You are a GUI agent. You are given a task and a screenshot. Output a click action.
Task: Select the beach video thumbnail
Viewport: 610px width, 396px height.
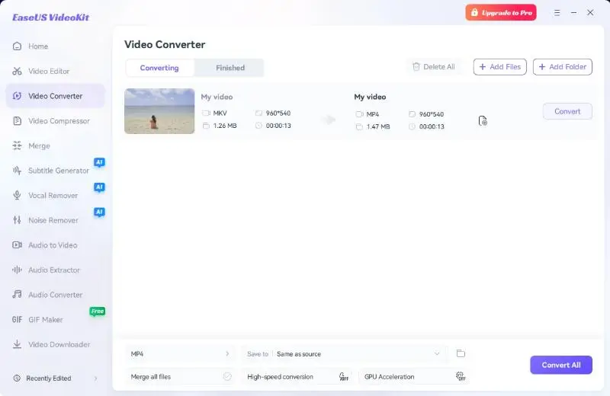point(159,111)
